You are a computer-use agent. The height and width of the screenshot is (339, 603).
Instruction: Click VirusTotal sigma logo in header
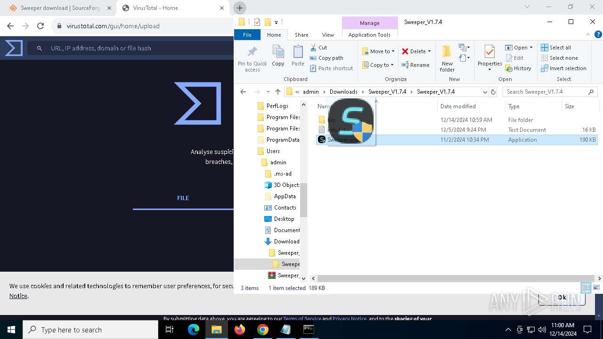click(x=14, y=48)
